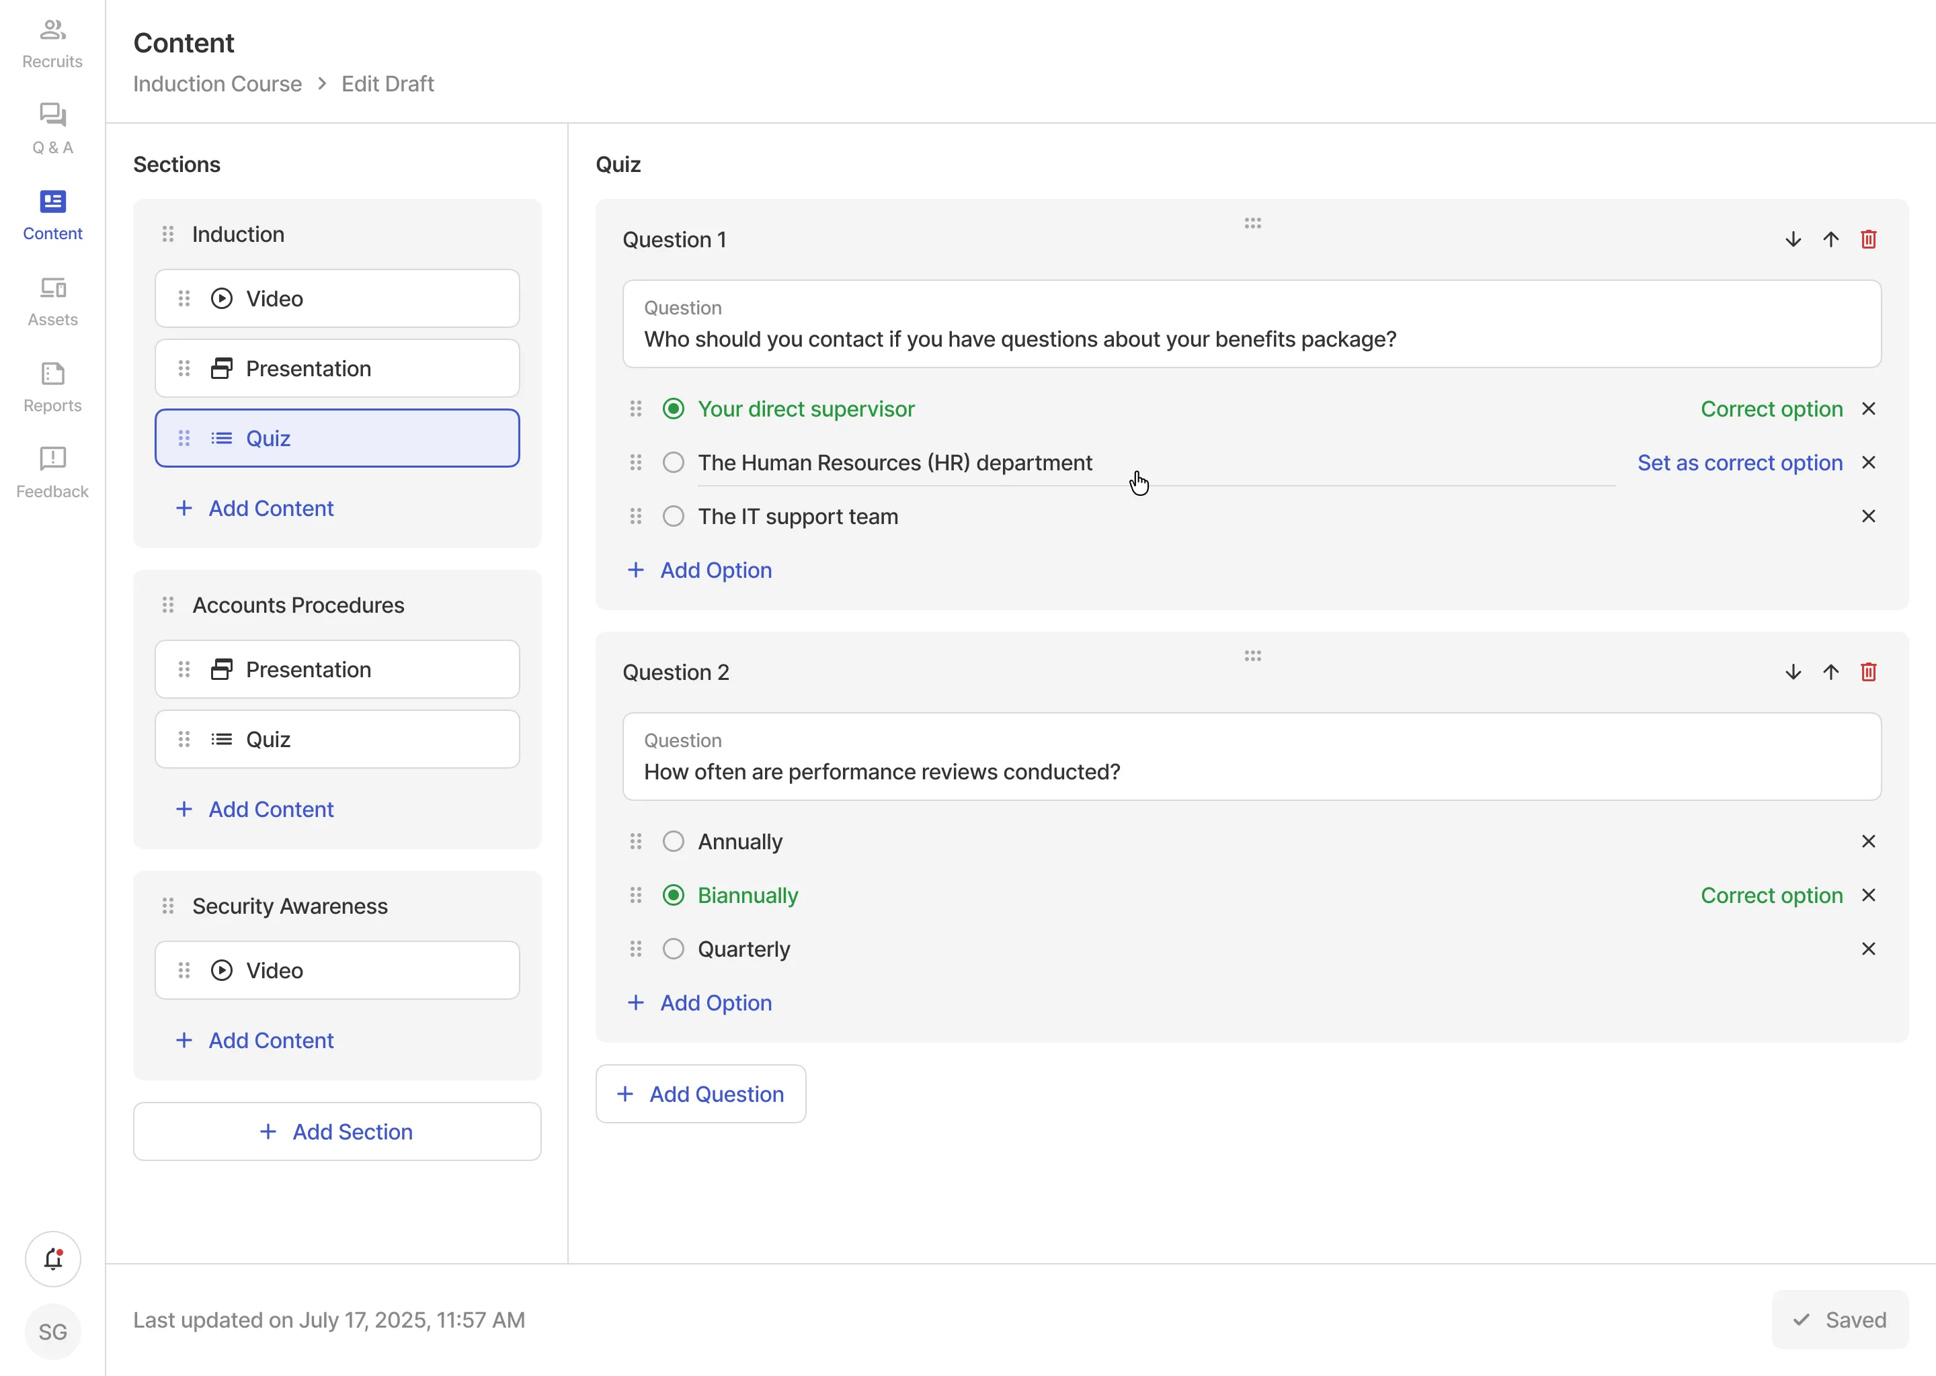Remove the Biannually option with X
The image size is (1936, 1376).
pyautogui.click(x=1868, y=895)
